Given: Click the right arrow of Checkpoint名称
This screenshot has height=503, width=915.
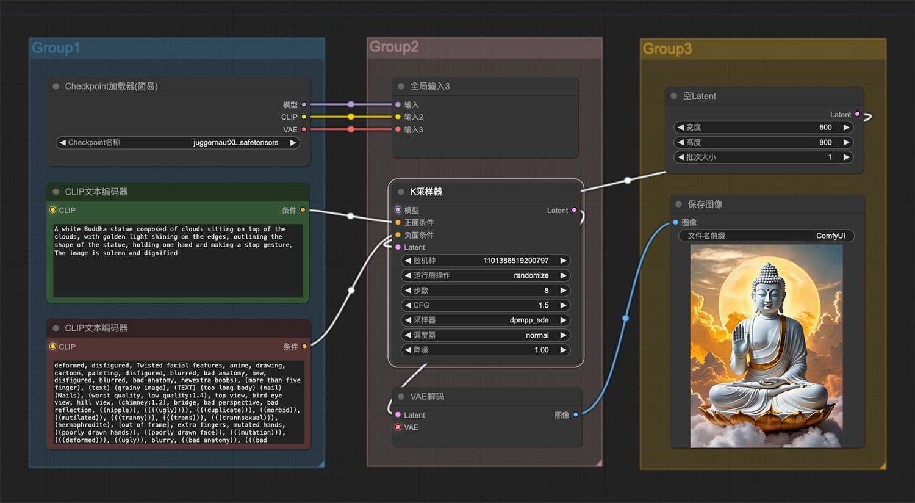Looking at the screenshot, I should click(293, 142).
